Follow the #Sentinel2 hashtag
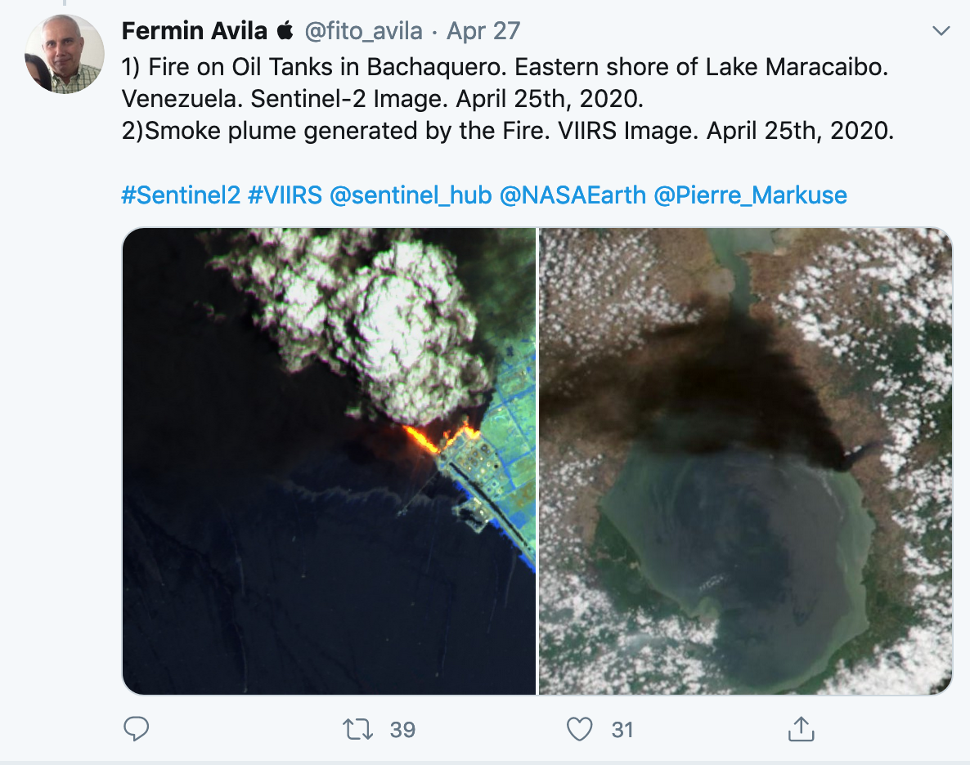This screenshot has height=765, width=970. [180, 195]
